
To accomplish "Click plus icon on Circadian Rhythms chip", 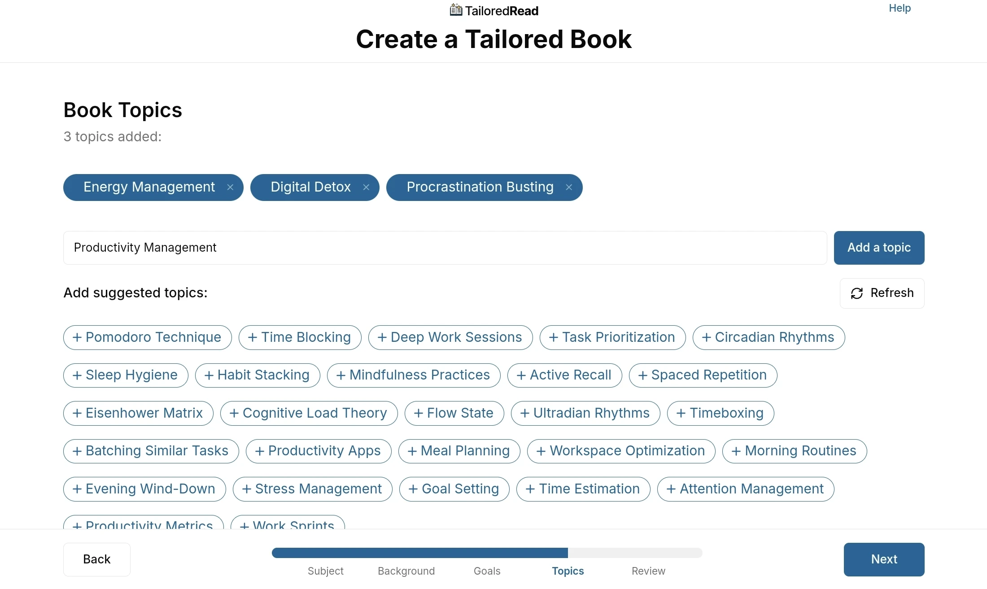I will pyautogui.click(x=707, y=338).
